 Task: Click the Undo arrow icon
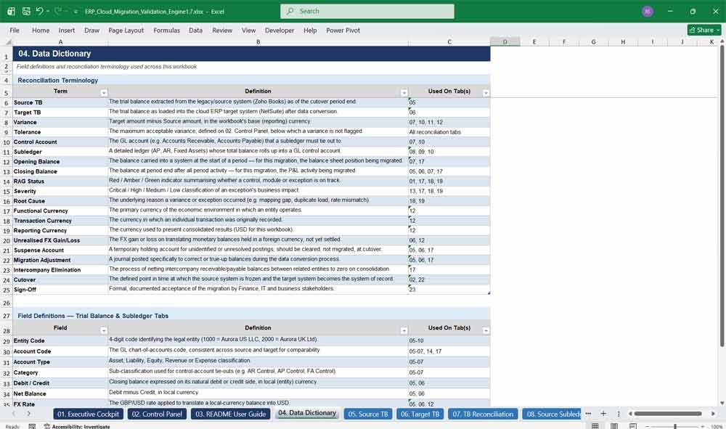39,11
